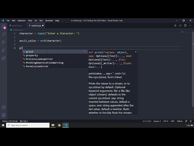This screenshot has height=146, width=194.
Task: Click Python 3.9.2 64-bit interpreter selector
Action: pyautogui.click(x=10, y=121)
